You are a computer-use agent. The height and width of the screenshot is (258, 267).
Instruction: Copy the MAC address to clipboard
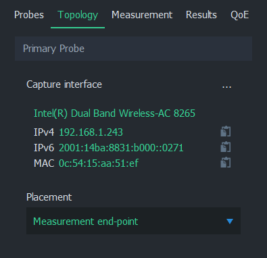(x=226, y=163)
